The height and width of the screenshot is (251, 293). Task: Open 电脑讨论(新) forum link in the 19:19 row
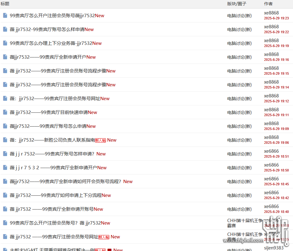tap(239, 43)
